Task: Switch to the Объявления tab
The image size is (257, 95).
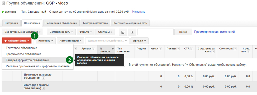Action: (32, 23)
